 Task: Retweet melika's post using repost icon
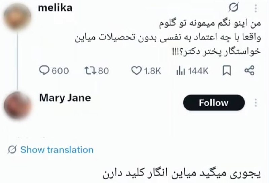89,70
